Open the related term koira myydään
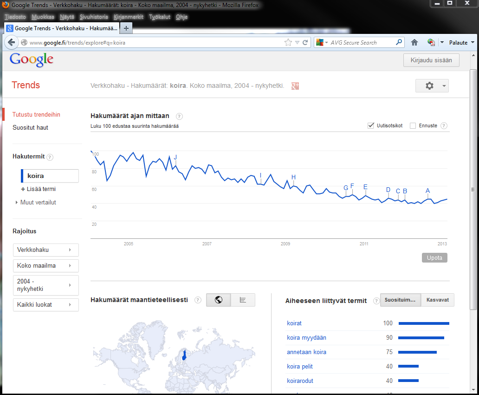 pyautogui.click(x=306, y=337)
